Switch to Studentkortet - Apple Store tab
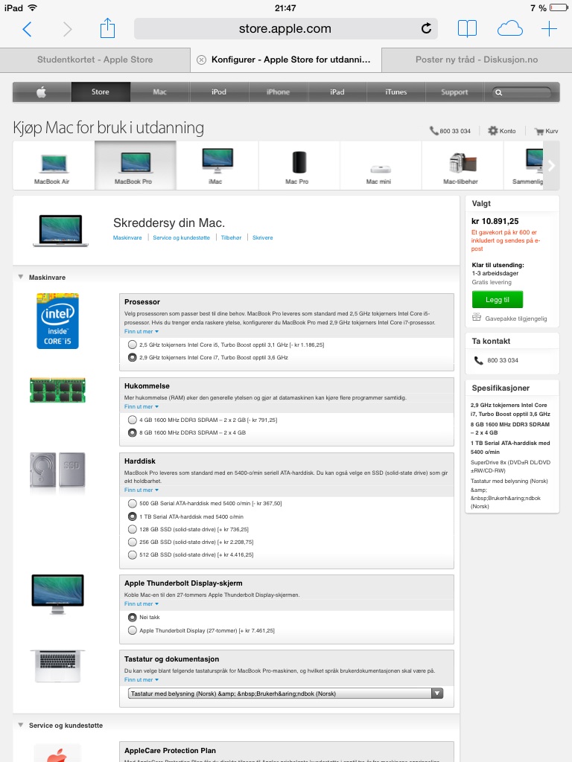Screen dimensions: 572x762 (x=95, y=60)
